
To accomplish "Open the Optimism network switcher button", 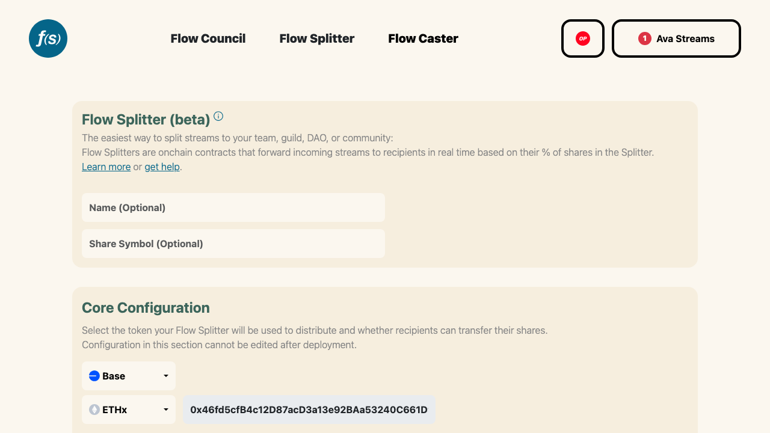I will pyautogui.click(x=582, y=38).
